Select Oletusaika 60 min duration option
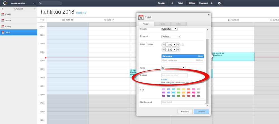 tap(183, 56)
